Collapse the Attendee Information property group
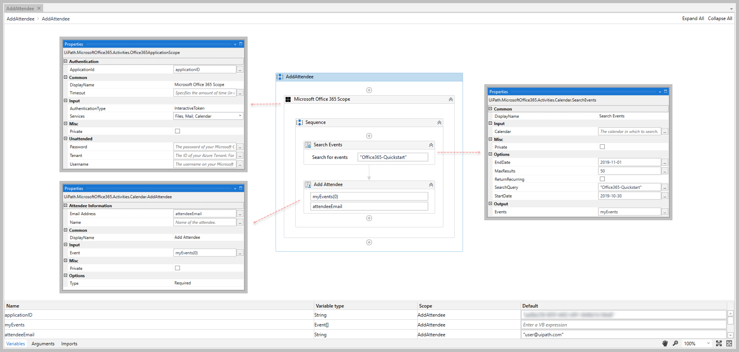The width and height of the screenshot is (739, 352). pyautogui.click(x=66, y=205)
